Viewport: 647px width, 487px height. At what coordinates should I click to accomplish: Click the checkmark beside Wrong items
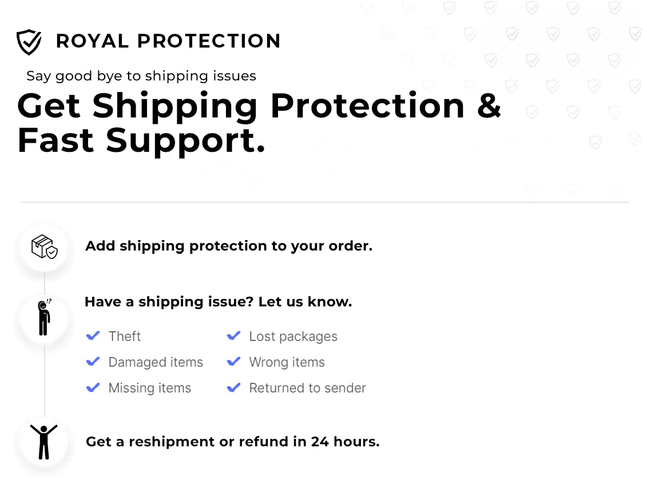tap(233, 362)
